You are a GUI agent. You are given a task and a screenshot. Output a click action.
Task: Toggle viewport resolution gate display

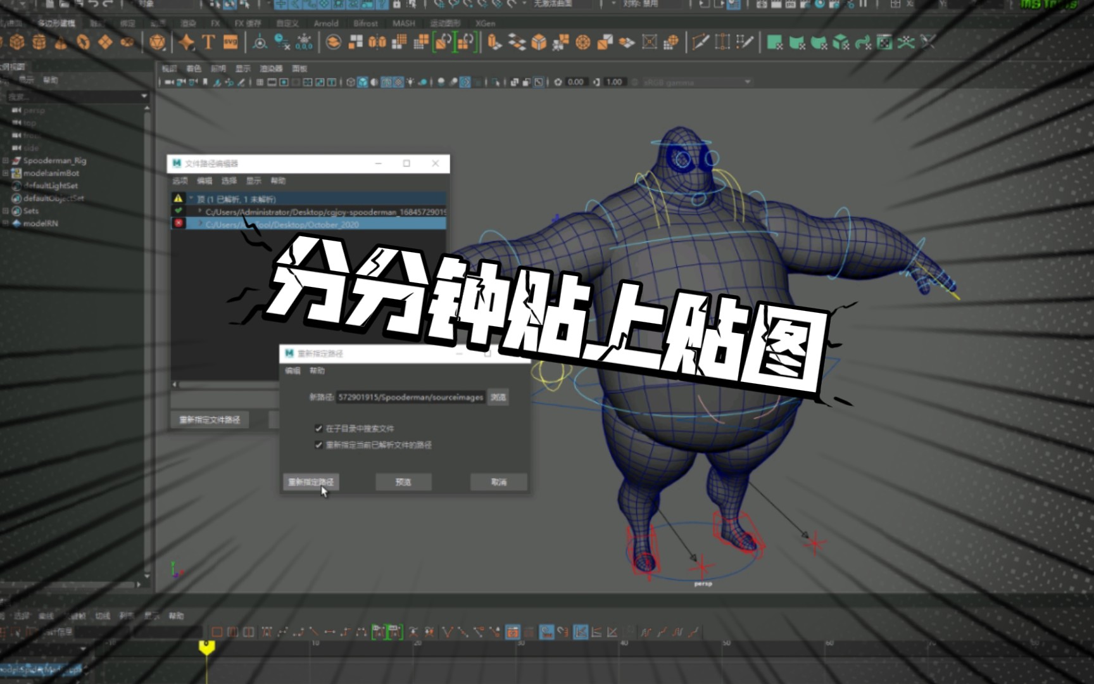pos(284,82)
